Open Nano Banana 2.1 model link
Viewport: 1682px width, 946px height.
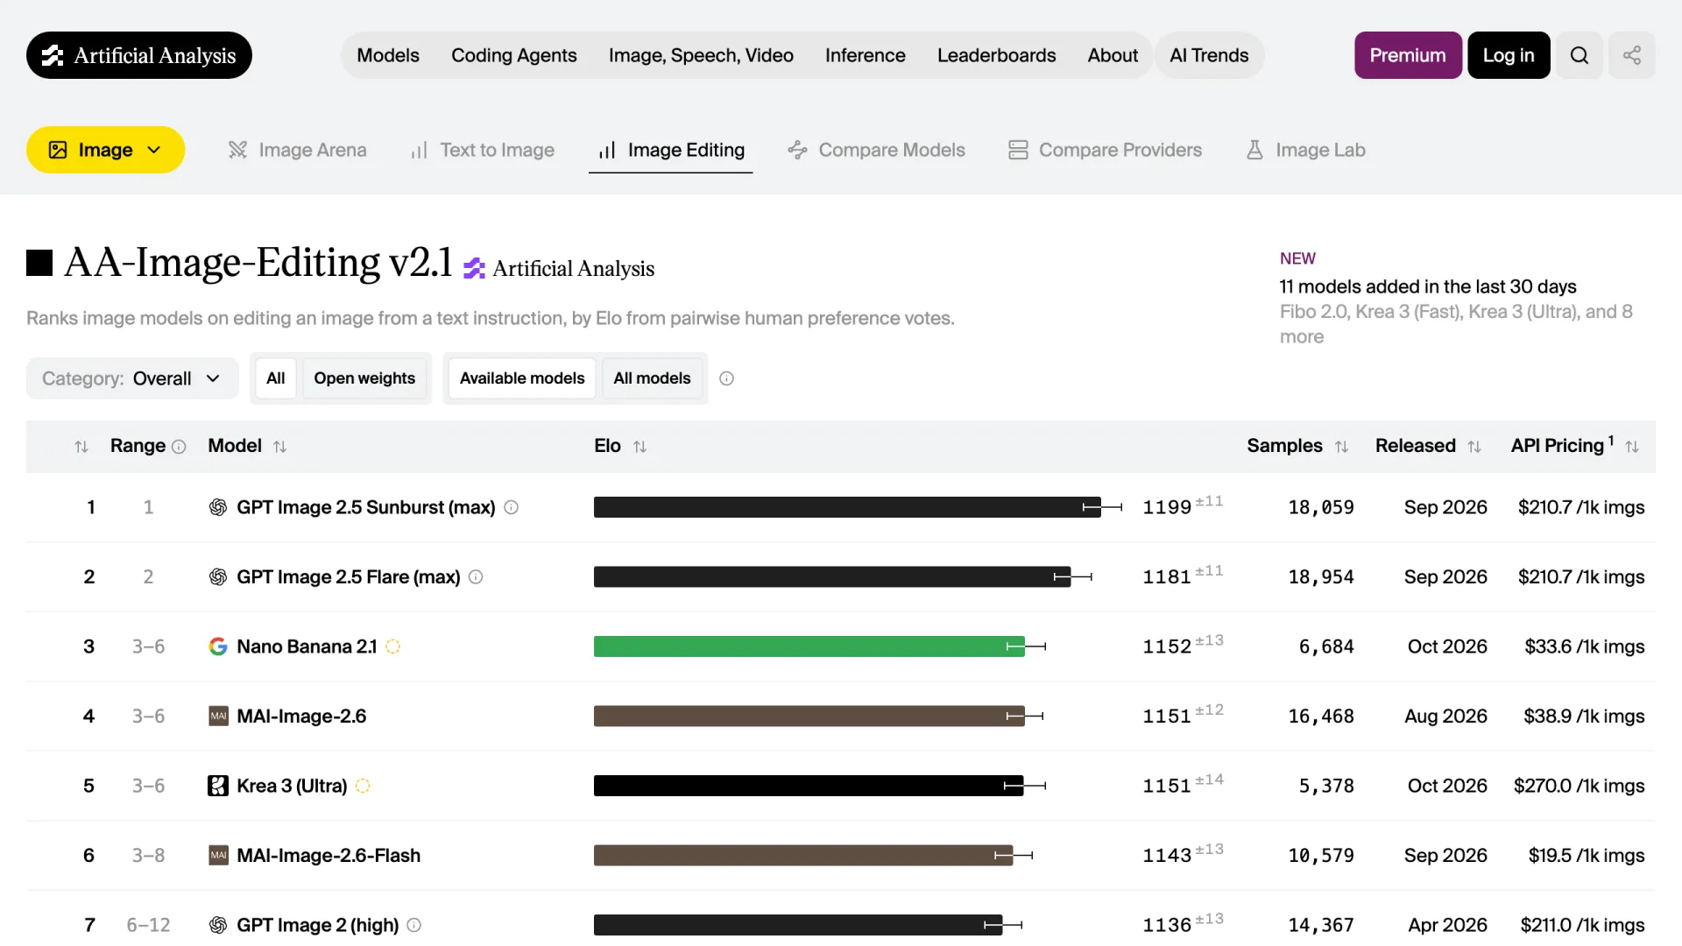pyautogui.click(x=307, y=646)
